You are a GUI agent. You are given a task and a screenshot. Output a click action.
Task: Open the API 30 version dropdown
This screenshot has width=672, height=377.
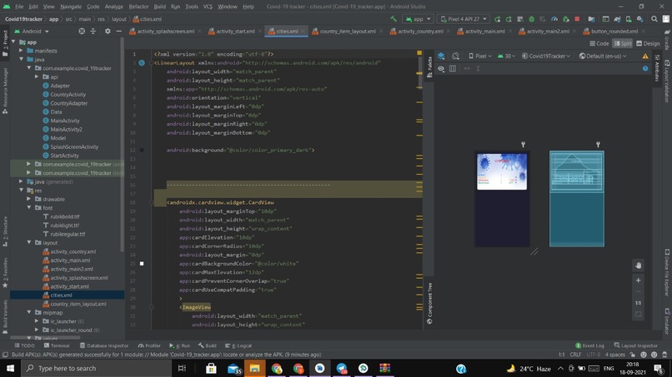(506, 56)
